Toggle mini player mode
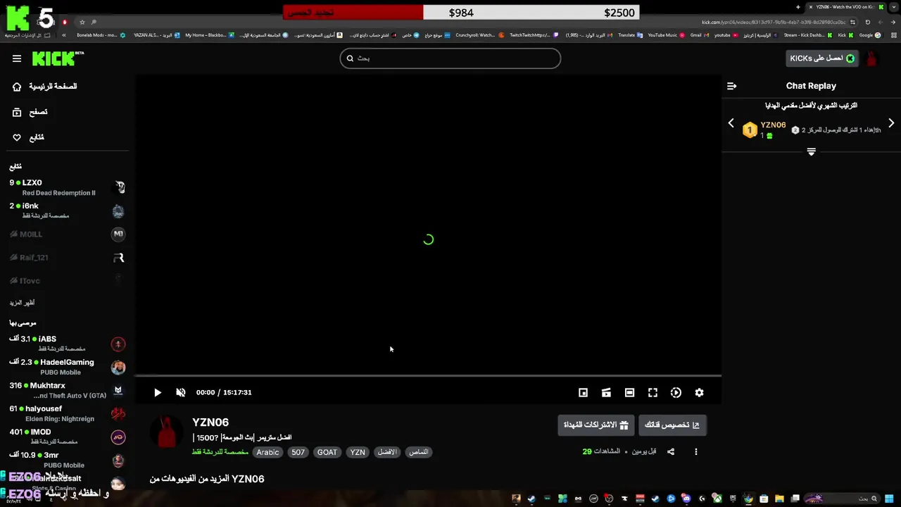The height and width of the screenshot is (507, 901). (583, 393)
